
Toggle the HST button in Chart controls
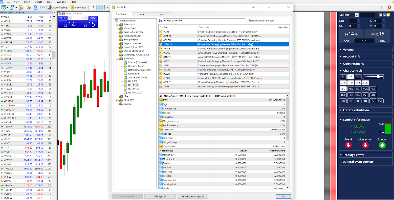[373, 89]
